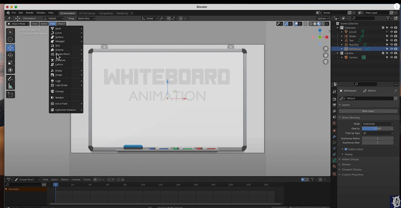The image size is (401, 208).
Task: Open the Object properties tab
Action: click(334, 131)
